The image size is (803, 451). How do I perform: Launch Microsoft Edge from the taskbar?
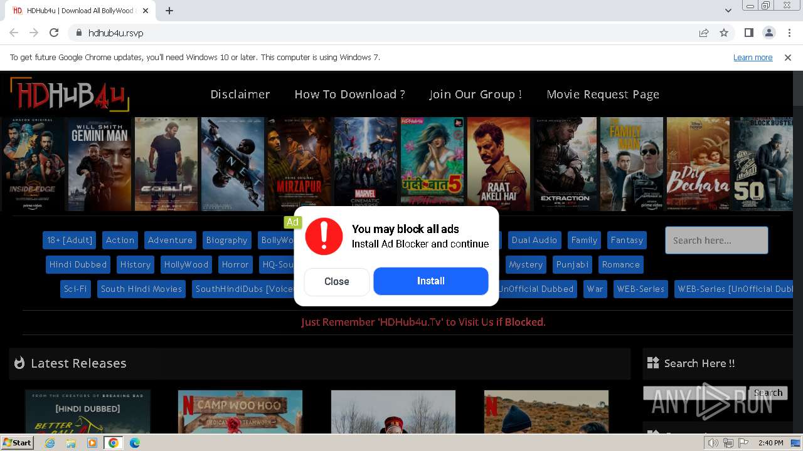(x=135, y=443)
